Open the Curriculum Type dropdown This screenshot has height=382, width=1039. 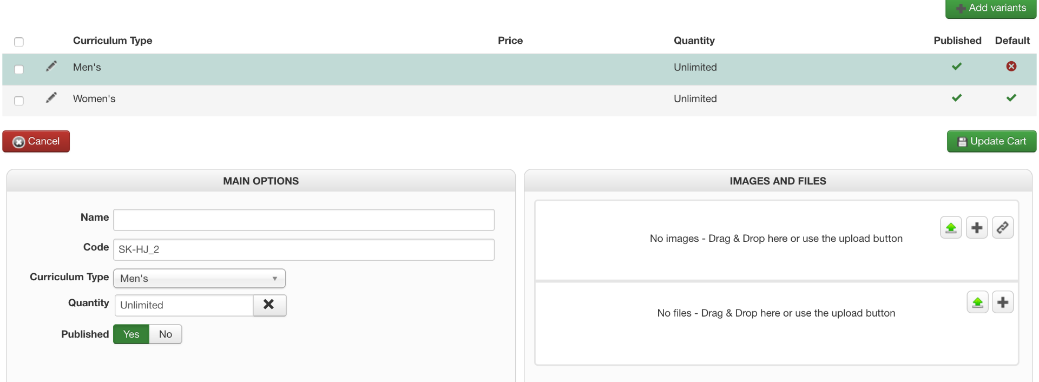(199, 279)
